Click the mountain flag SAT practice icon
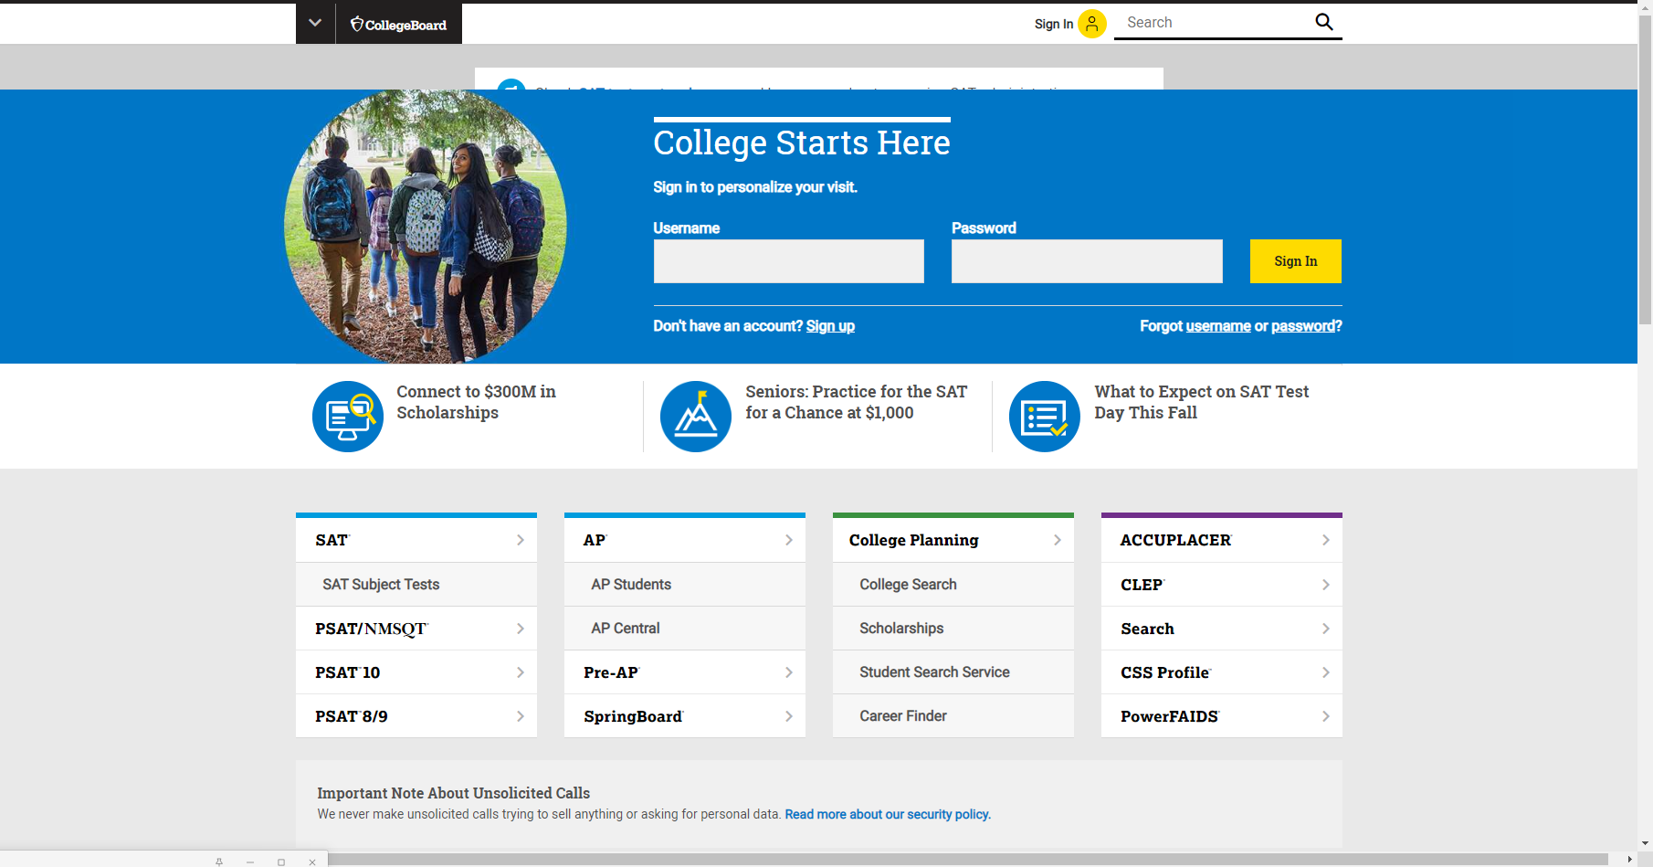The image size is (1653, 867). point(696,417)
